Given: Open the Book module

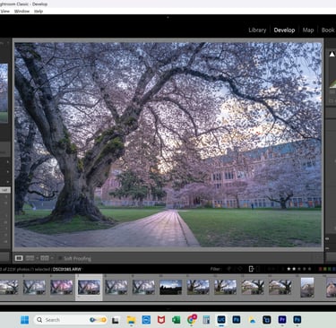Looking at the screenshot, I should [x=328, y=30].
